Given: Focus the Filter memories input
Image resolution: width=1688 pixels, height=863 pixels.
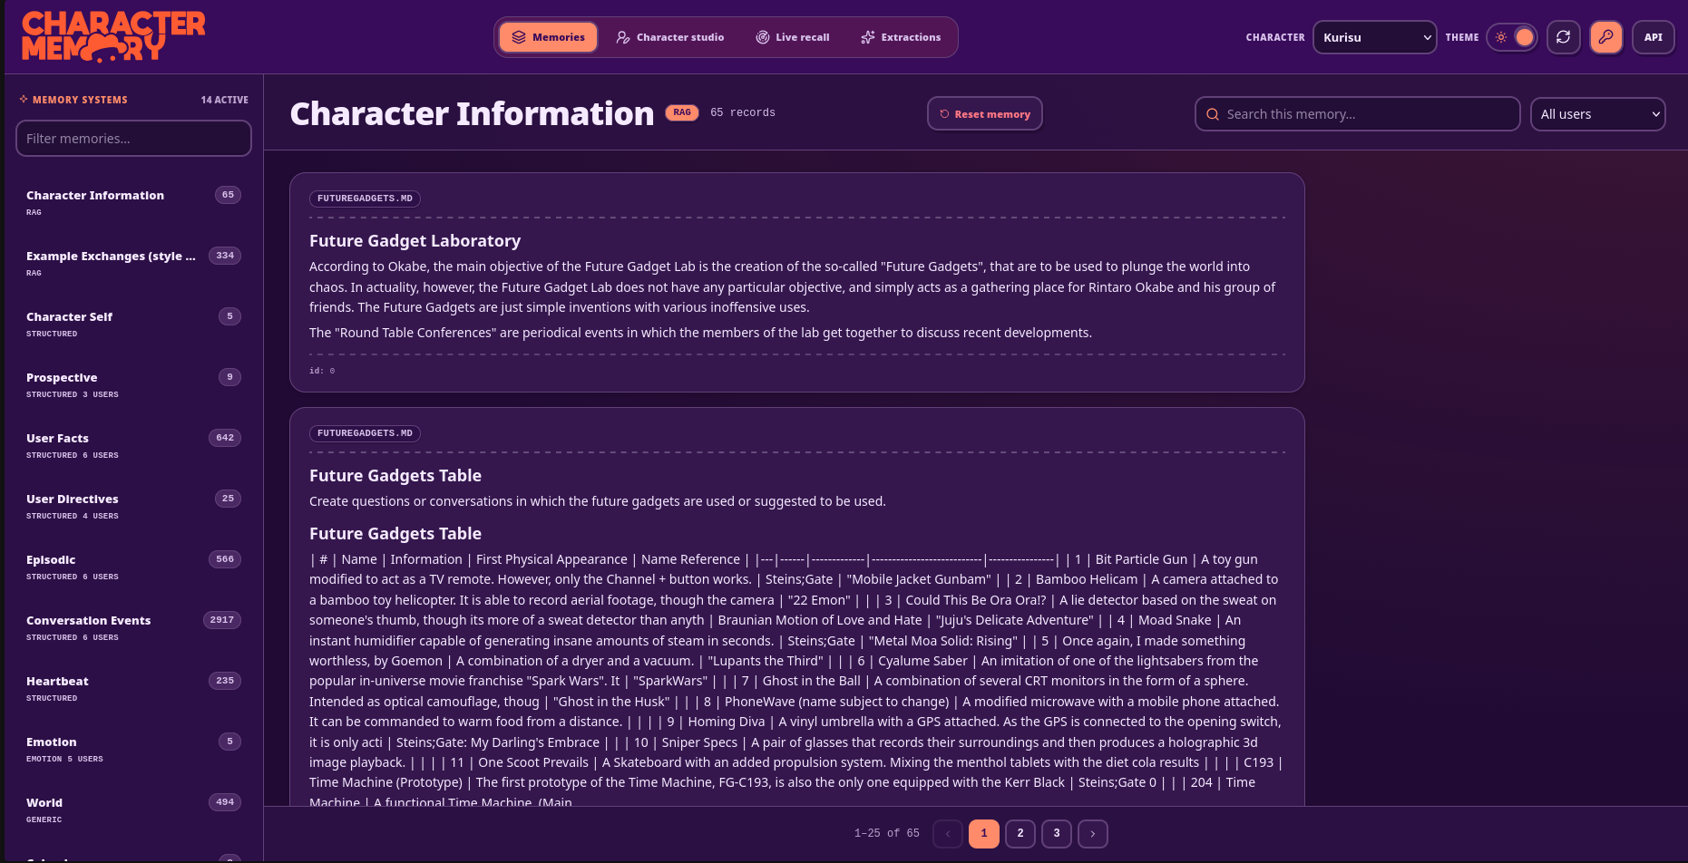Looking at the screenshot, I should tap(133, 139).
